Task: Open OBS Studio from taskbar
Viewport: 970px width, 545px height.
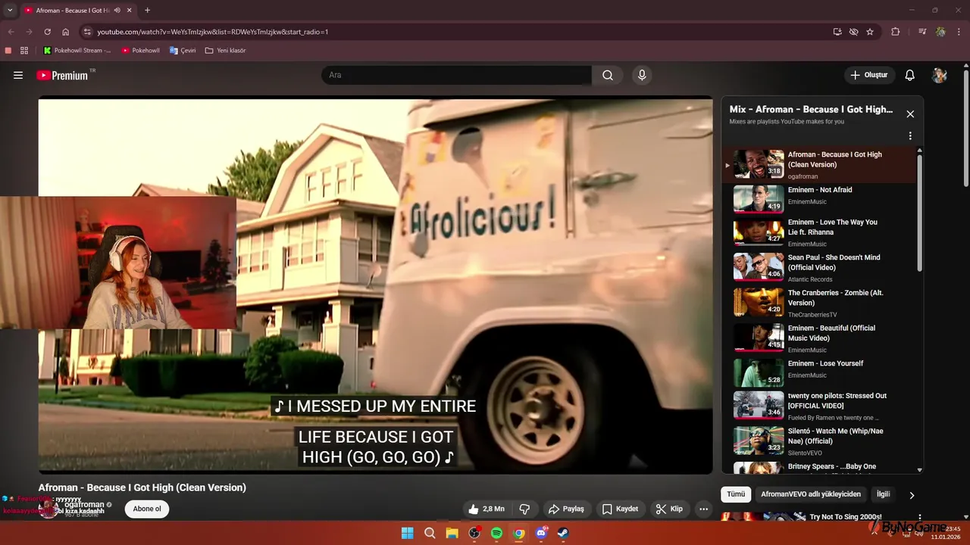Action: 474,533
